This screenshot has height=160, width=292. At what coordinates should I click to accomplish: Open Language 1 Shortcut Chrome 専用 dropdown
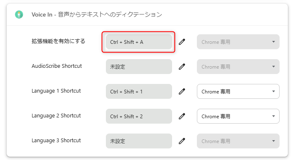pos(238,91)
